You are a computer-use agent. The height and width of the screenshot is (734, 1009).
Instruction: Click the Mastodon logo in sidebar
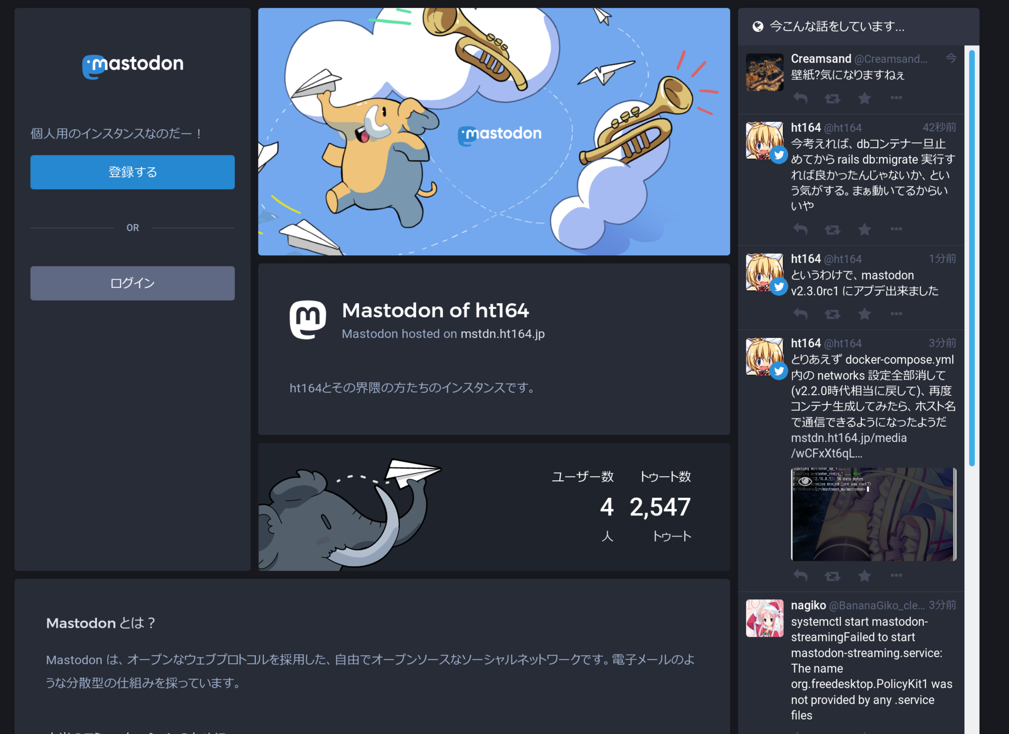coord(133,65)
